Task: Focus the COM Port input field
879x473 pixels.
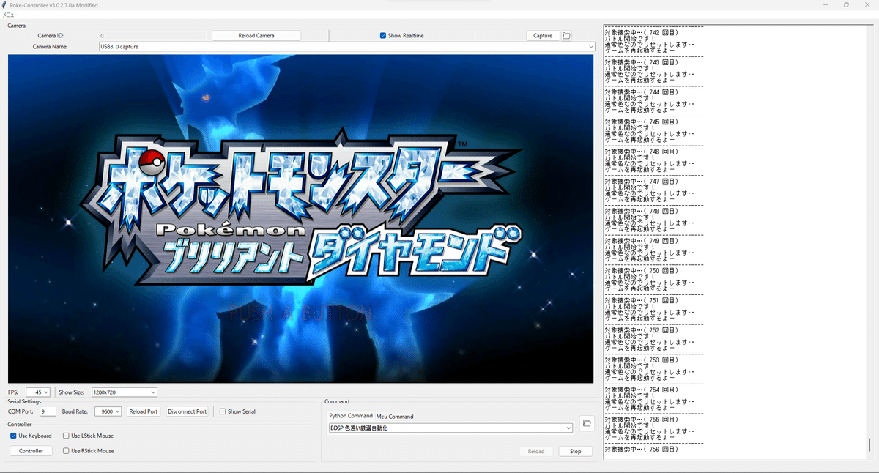Action: (47, 411)
